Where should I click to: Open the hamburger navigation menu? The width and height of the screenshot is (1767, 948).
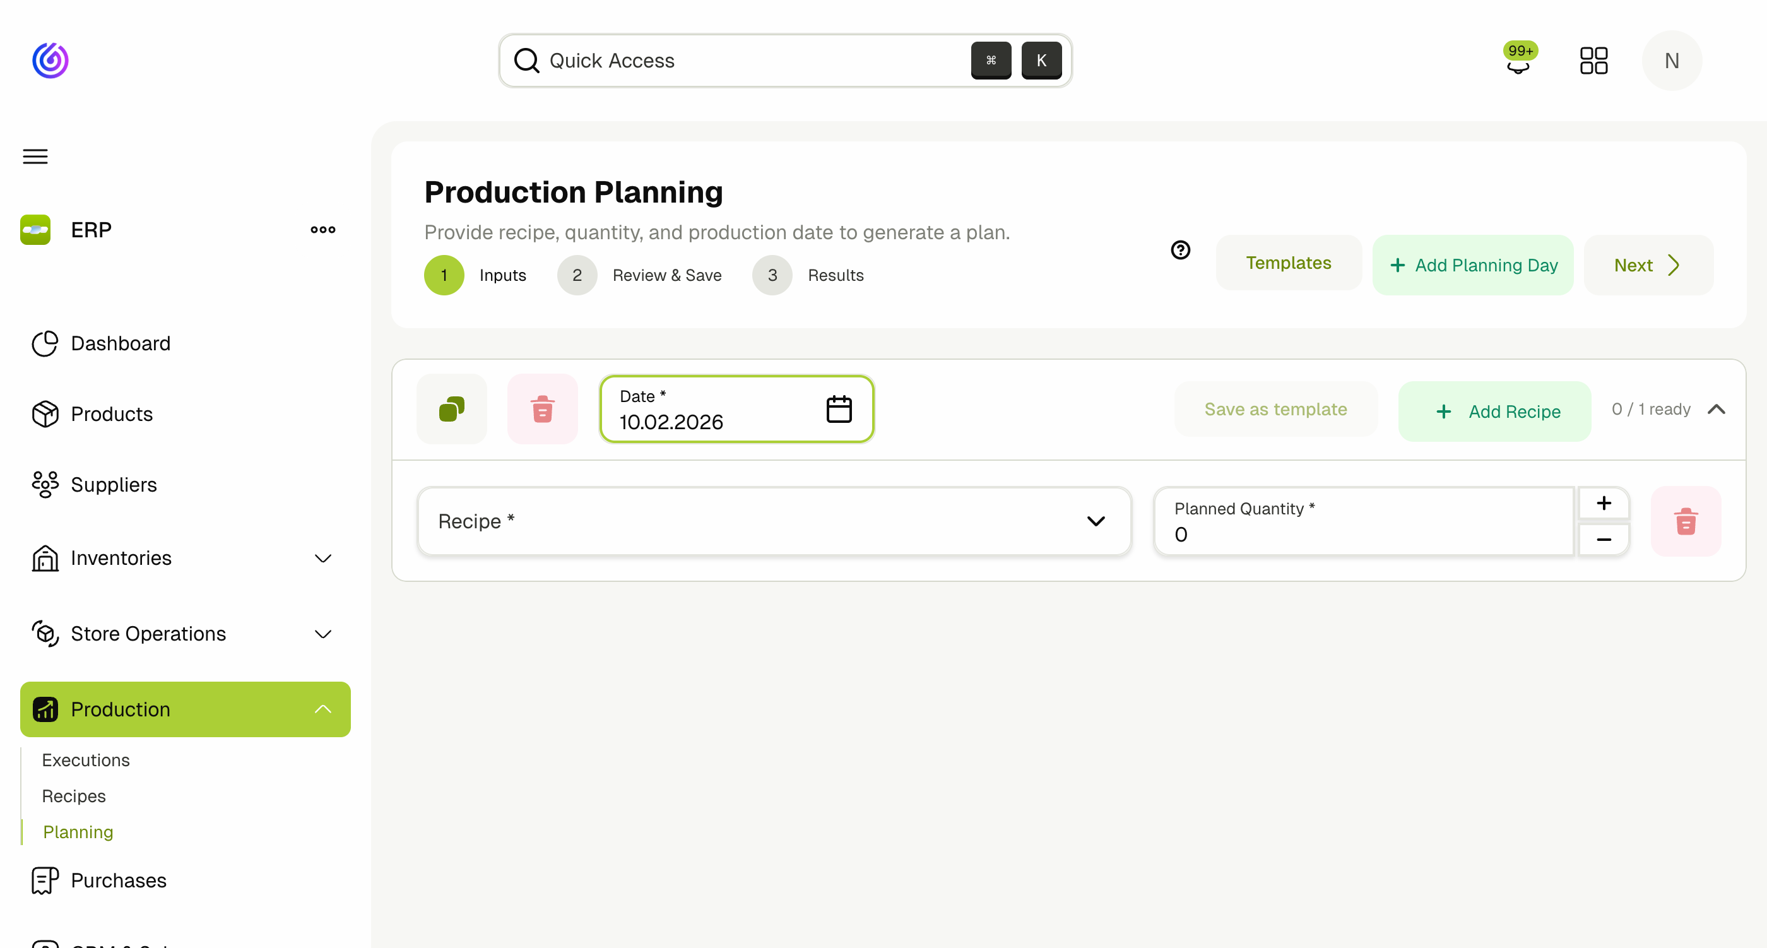pos(34,157)
